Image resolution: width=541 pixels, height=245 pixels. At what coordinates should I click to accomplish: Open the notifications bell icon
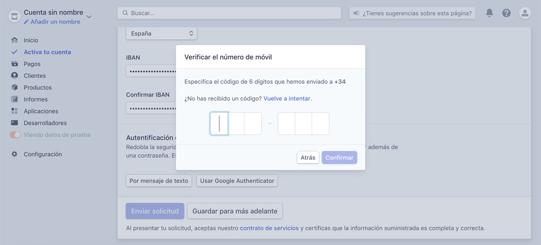489,13
